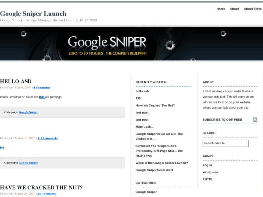Open second 'test post' in Recently Written
The width and height of the screenshot is (263, 197).
click(x=142, y=120)
